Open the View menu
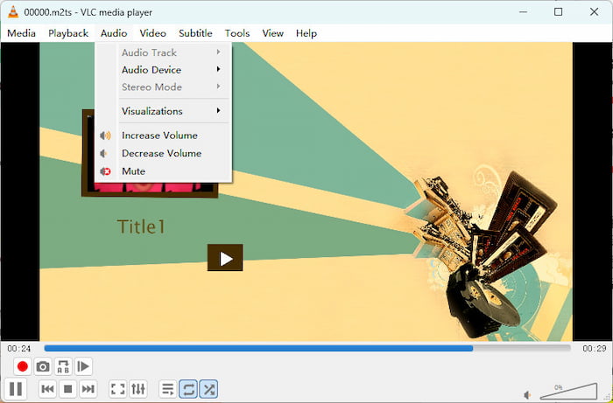The height and width of the screenshot is (403, 613). coord(273,33)
